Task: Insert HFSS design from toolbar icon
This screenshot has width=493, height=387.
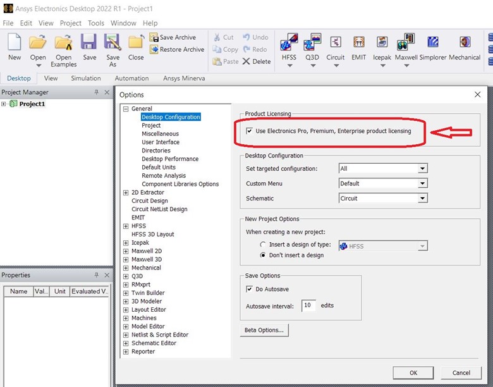Action: [x=289, y=42]
